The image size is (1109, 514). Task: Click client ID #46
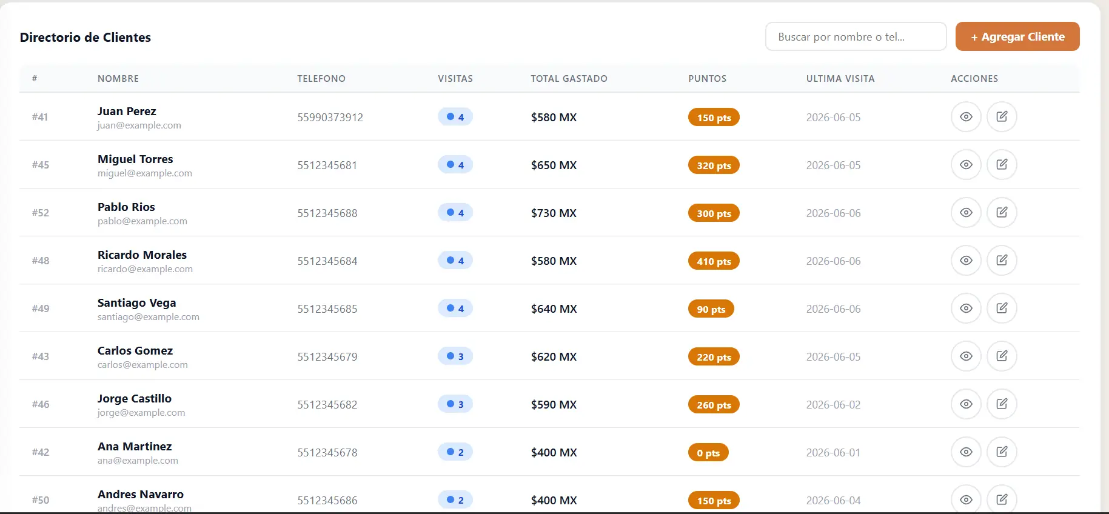tap(41, 404)
